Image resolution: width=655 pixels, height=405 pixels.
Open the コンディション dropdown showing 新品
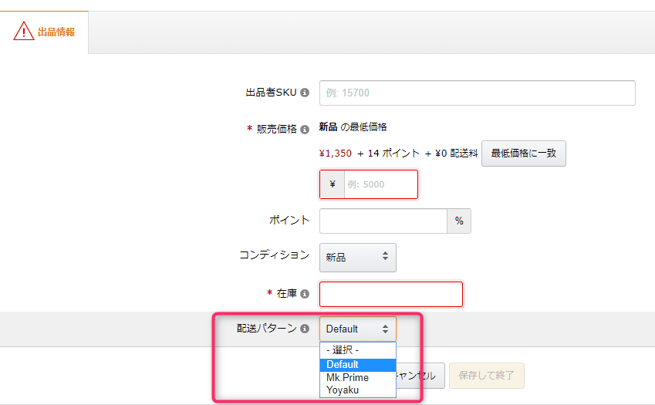357,258
